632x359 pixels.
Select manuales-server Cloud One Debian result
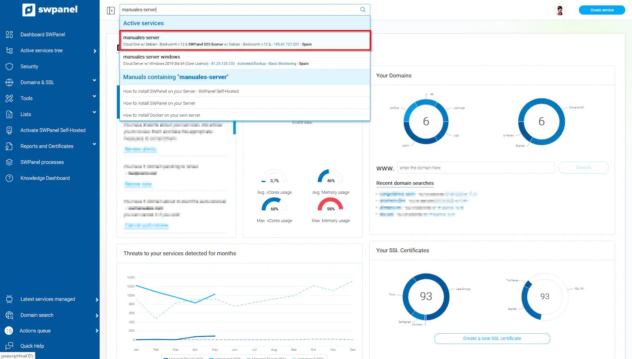click(245, 40)
